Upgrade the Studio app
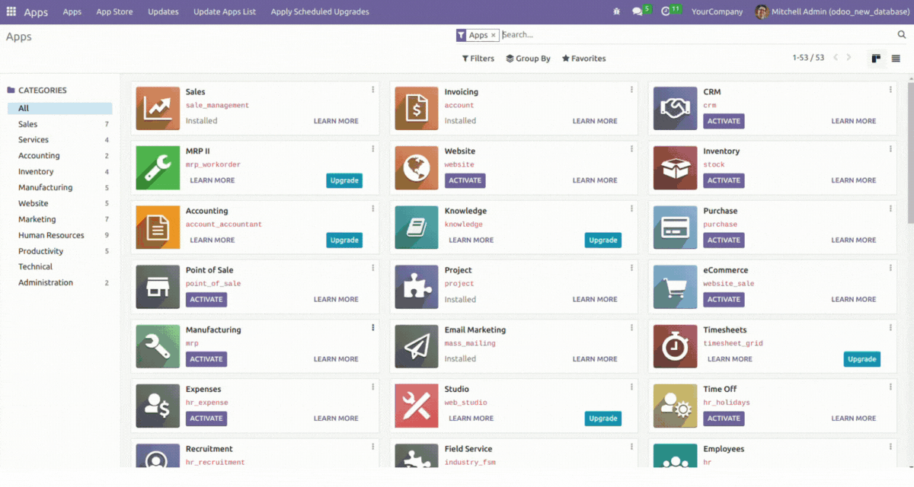 coord(602,419)
